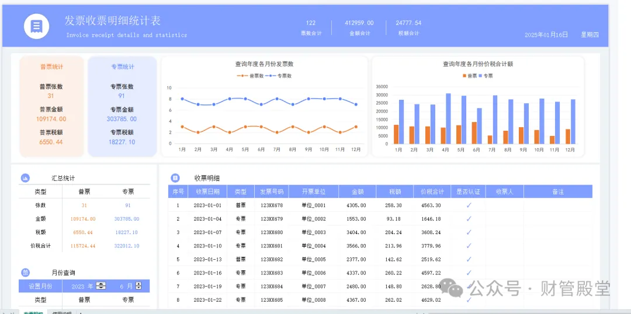
Task: Click the 设置月份 label button
Action: [40, 286]
